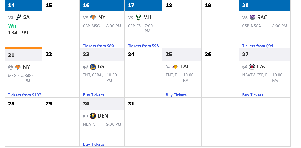Open 'Tickets from $93' link
The image size is (301, 148).
[x=143, y=46]
